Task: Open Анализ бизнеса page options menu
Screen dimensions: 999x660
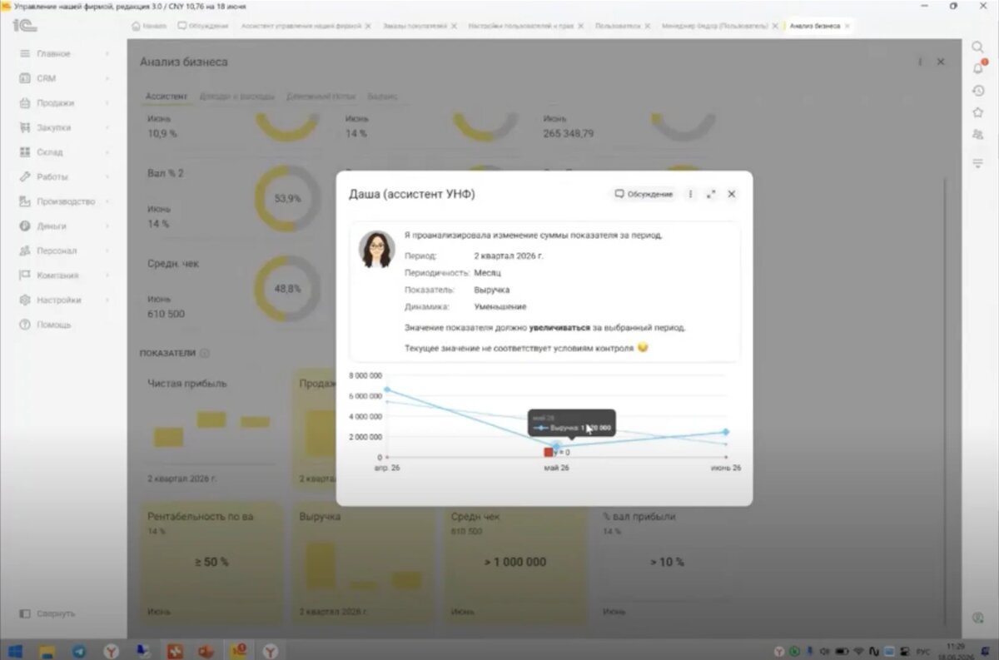Action: click(x=920, y=62)
